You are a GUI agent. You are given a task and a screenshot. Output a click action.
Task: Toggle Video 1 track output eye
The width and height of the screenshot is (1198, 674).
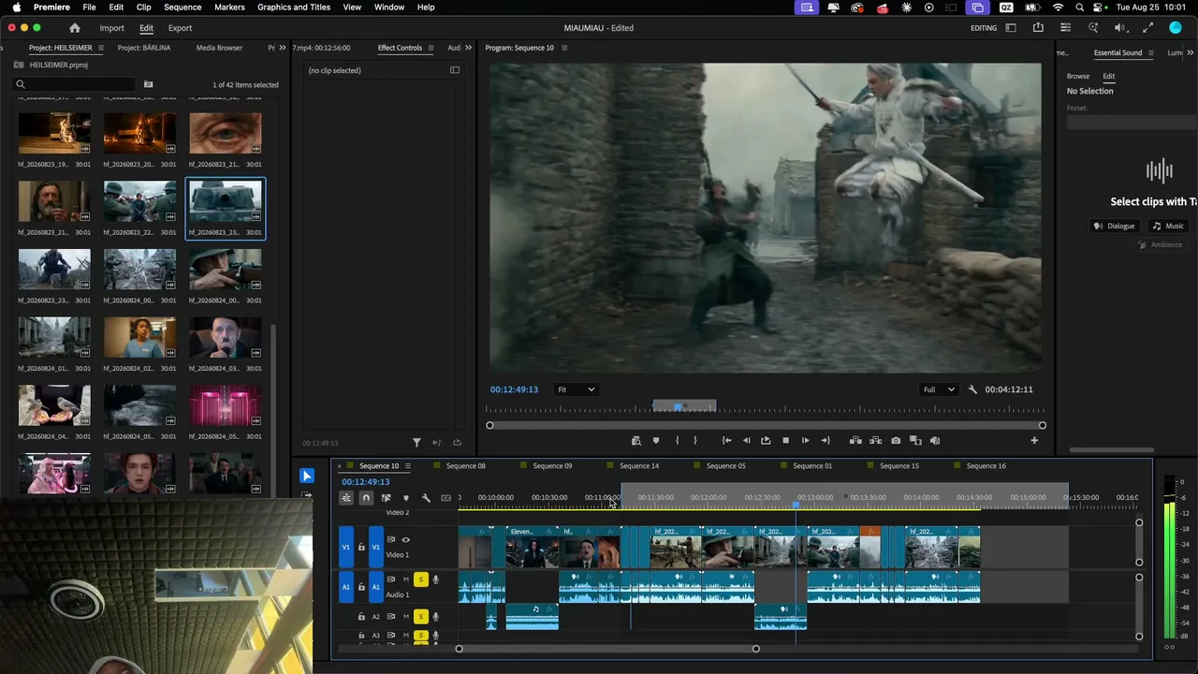(x=405, y=540)
